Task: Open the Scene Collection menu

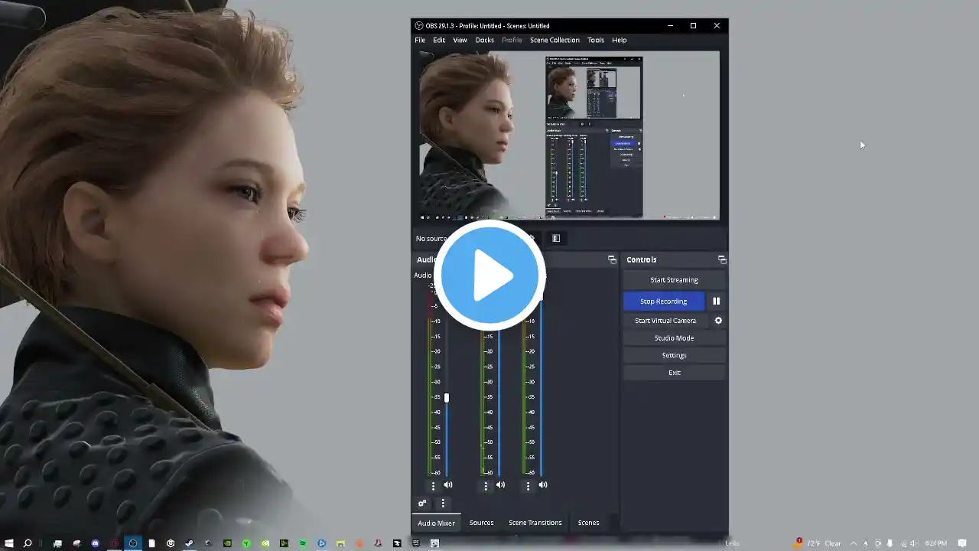Action: (555, 40)
